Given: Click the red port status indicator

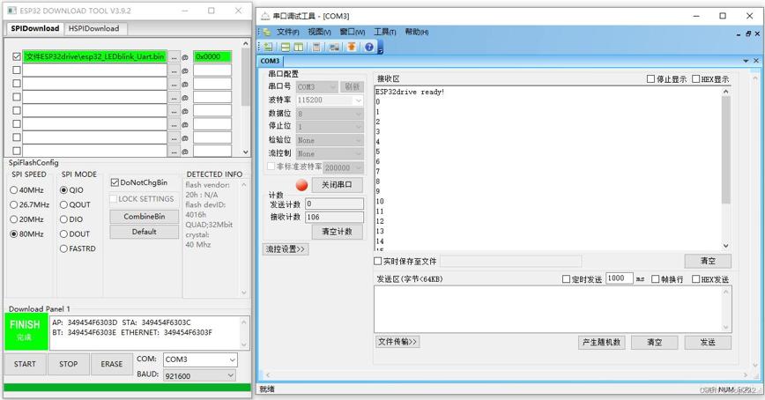Looking at the screenshot, I should pyautogui.click(x=302, y=185).
